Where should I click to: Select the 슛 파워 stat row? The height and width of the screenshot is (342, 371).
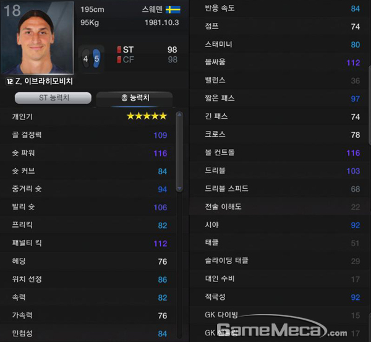tap(89, 153)
